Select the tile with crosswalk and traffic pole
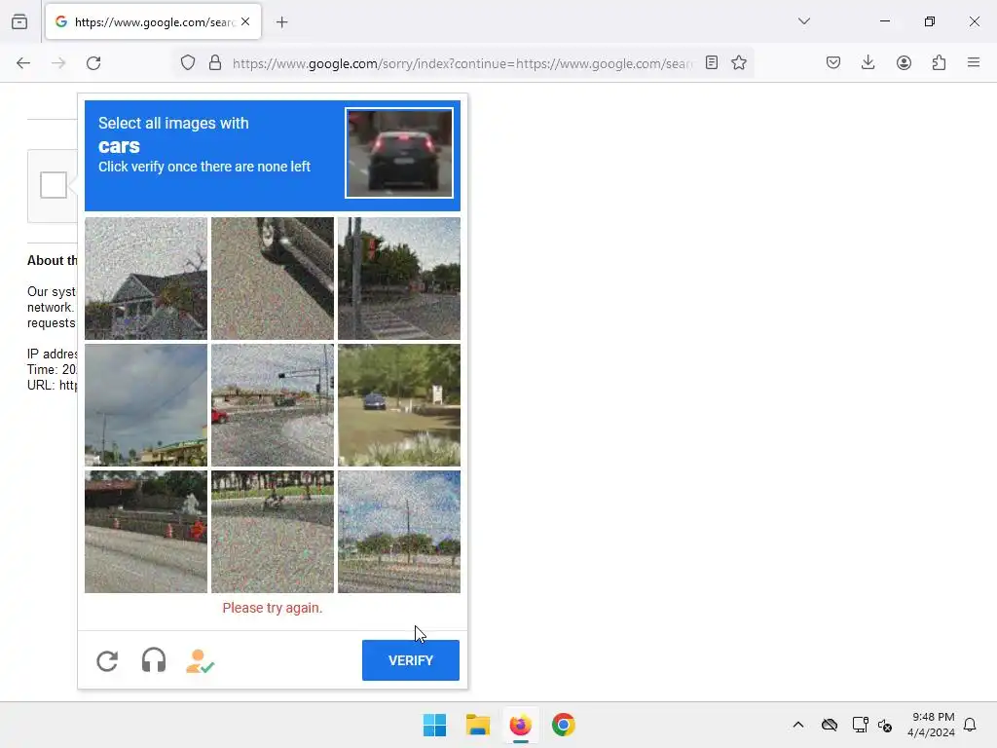Screen dimensions: 997x748 pos(398,279)
